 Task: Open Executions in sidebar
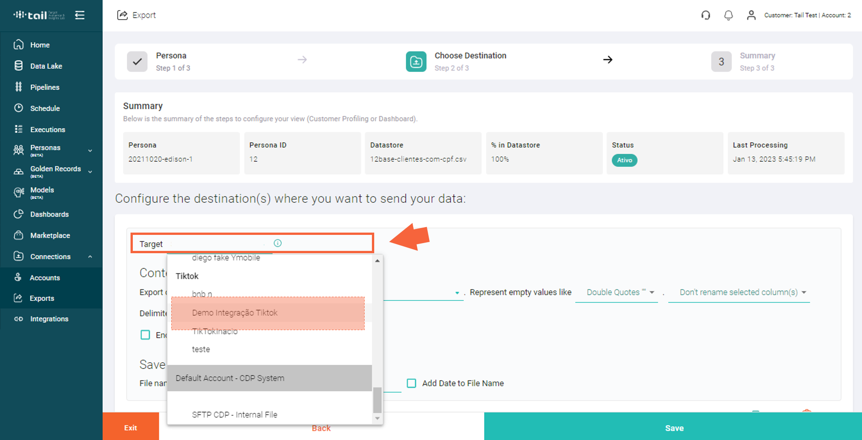[x=48, y=130]
